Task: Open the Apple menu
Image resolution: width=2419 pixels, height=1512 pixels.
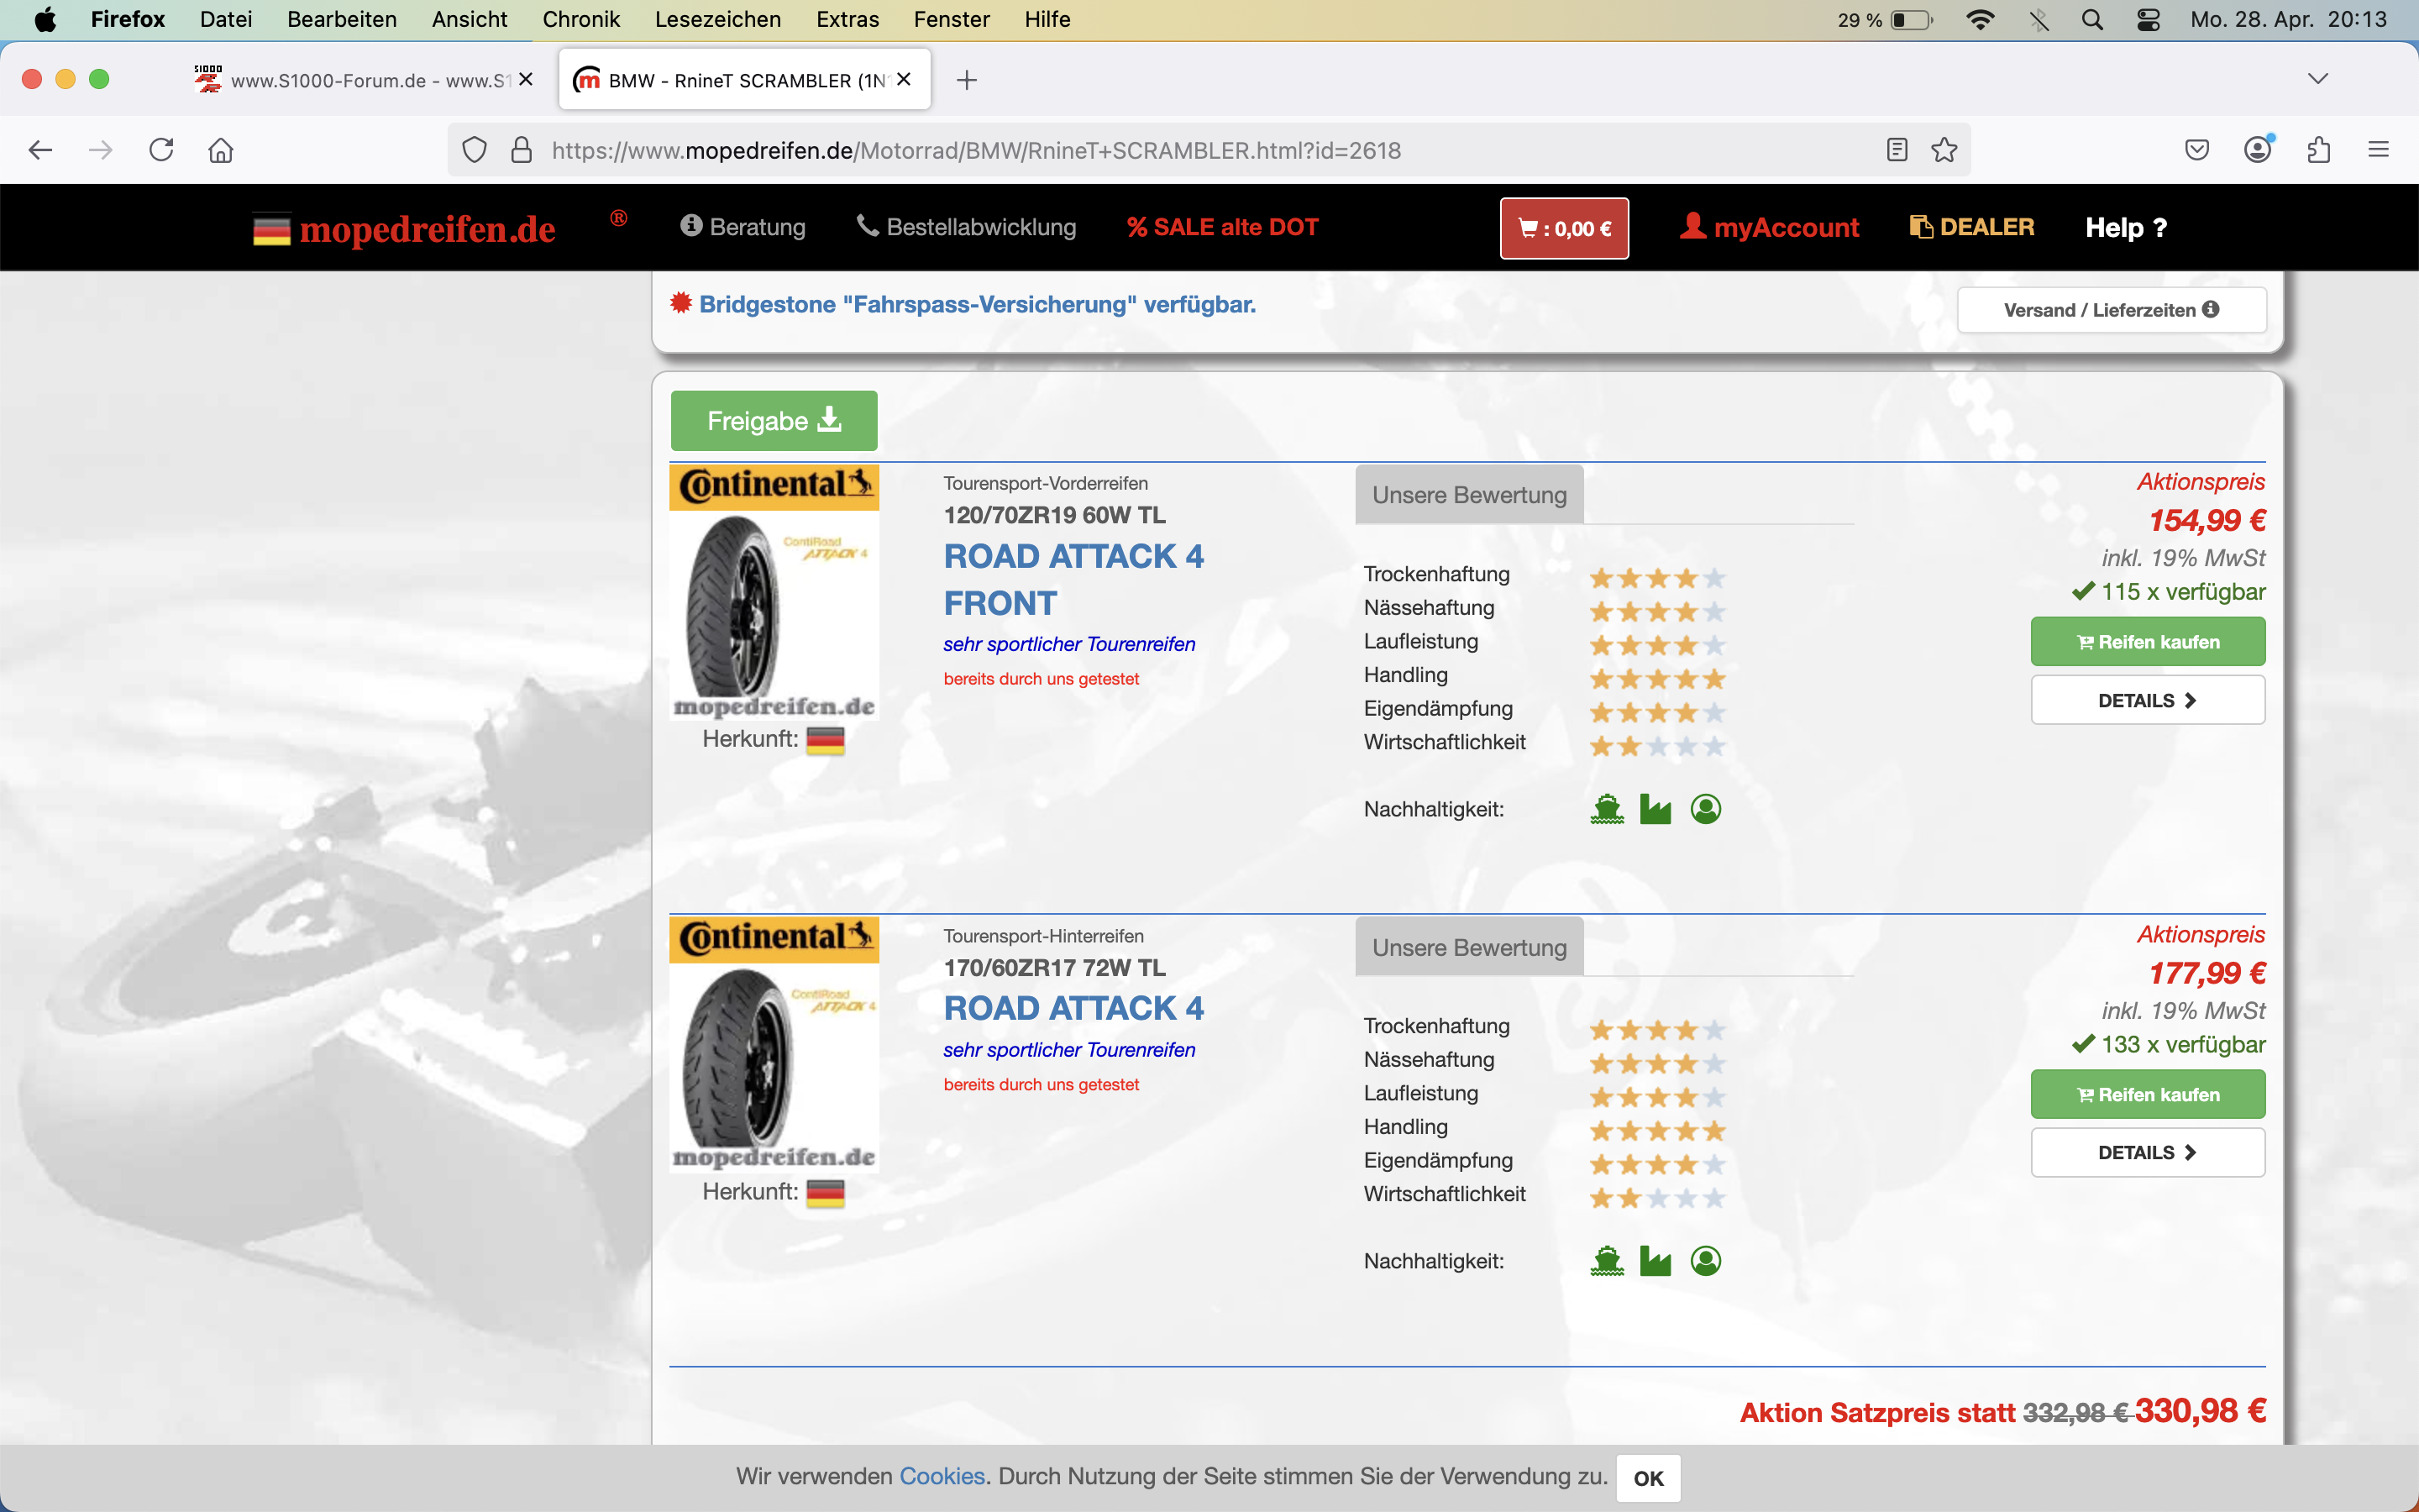Action: pos(45,19)
